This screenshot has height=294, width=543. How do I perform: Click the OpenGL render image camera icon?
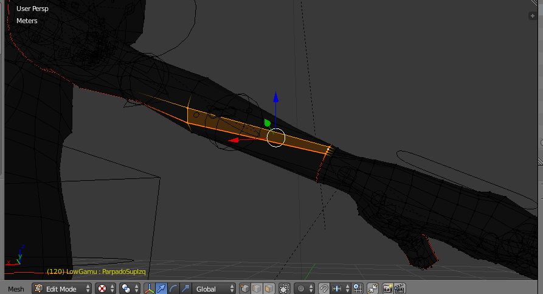[387, 289]
